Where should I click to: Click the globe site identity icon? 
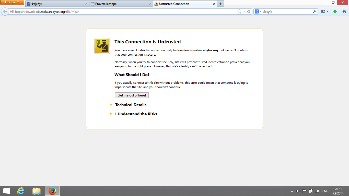tap(12, 11)
